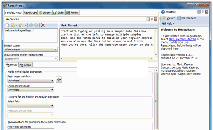Click the green plus add field button
Screen dimensions: 213x130
(x=59, y=80)
